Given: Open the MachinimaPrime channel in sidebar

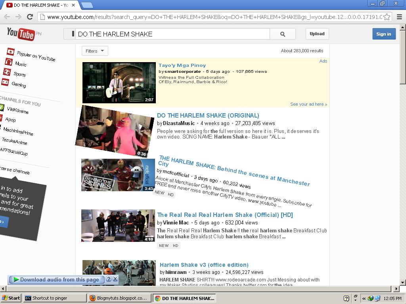Looking at the screenshot, I should tap(18, 131).
